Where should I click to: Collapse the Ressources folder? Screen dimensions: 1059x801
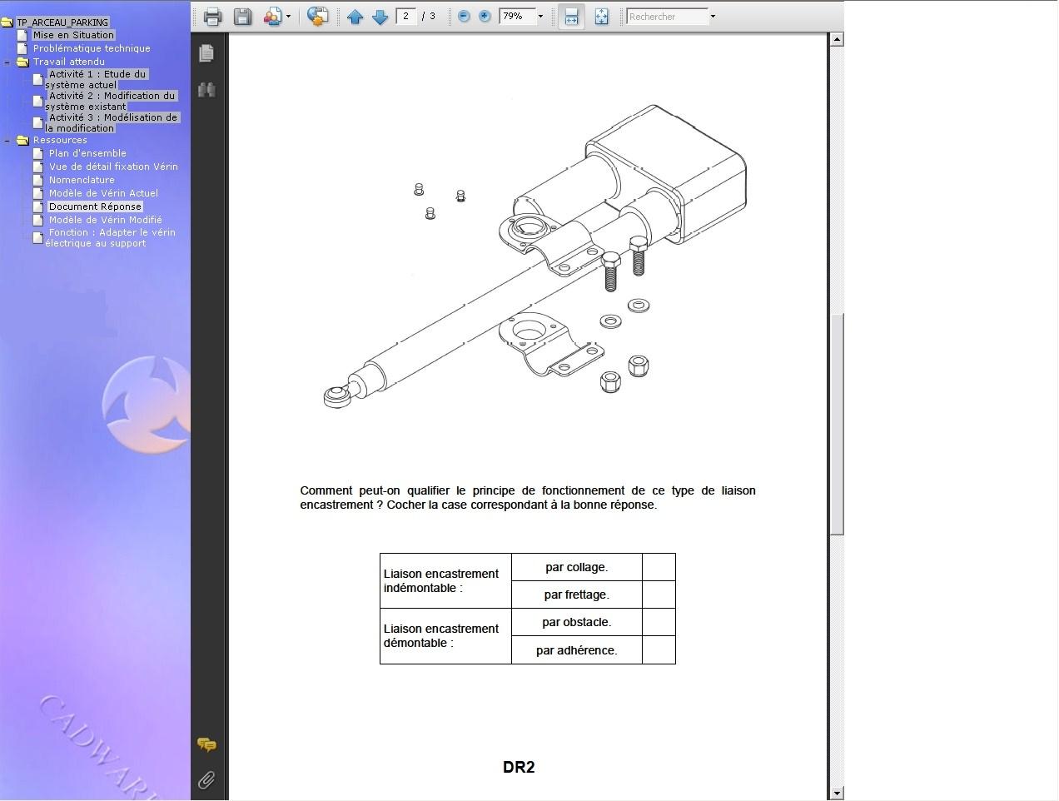[x=7, y=140]
